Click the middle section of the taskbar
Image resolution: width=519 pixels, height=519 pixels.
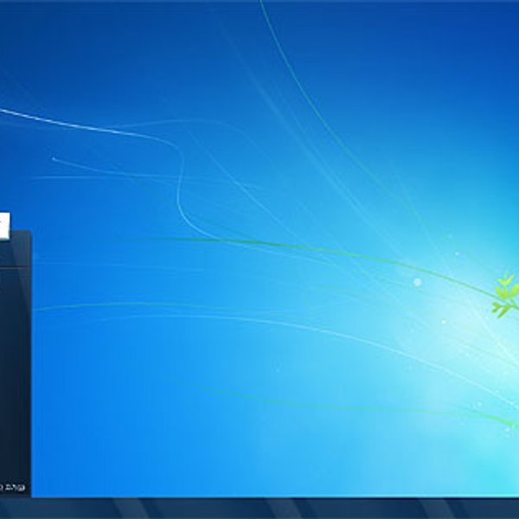(259, 509)
